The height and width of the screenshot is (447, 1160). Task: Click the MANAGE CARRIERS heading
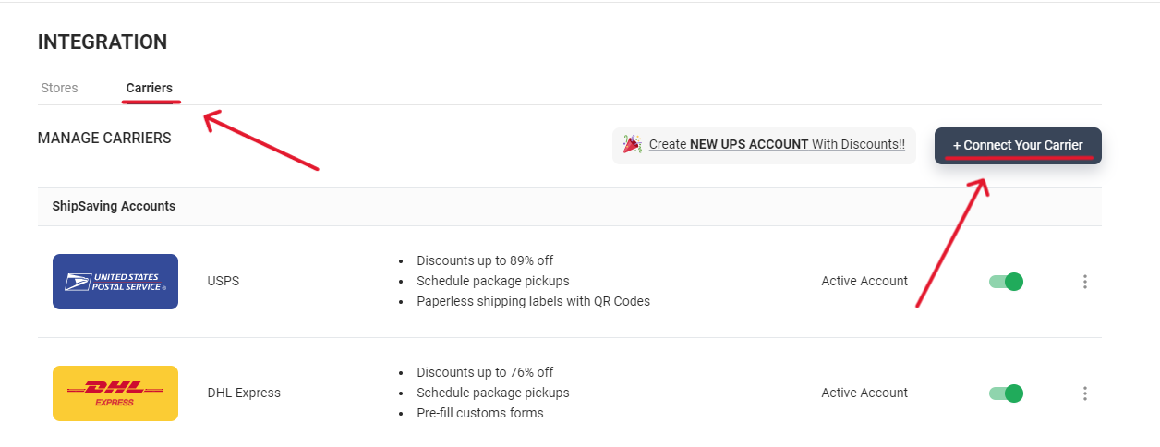point(104,138)
